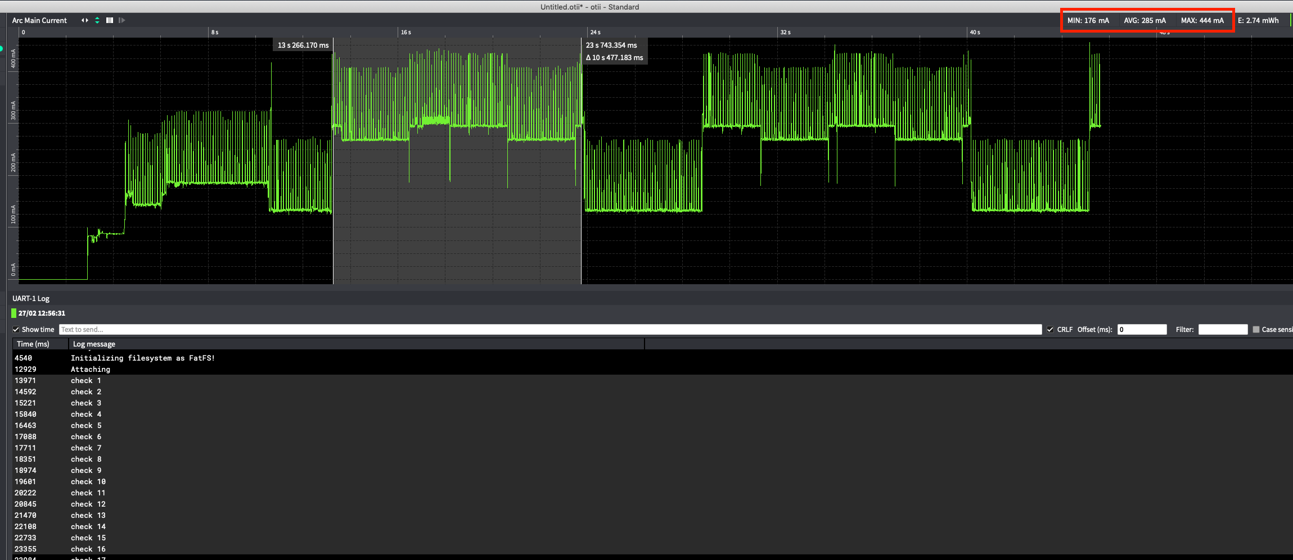Select the 'check 11' log row
The width and height of the screenshot is (1293, 560).
click(652, 493)
